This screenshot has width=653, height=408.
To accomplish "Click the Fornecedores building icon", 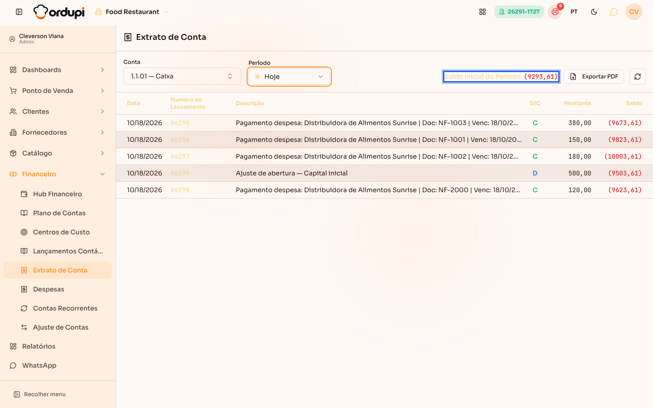I will [x=13, y=132].
